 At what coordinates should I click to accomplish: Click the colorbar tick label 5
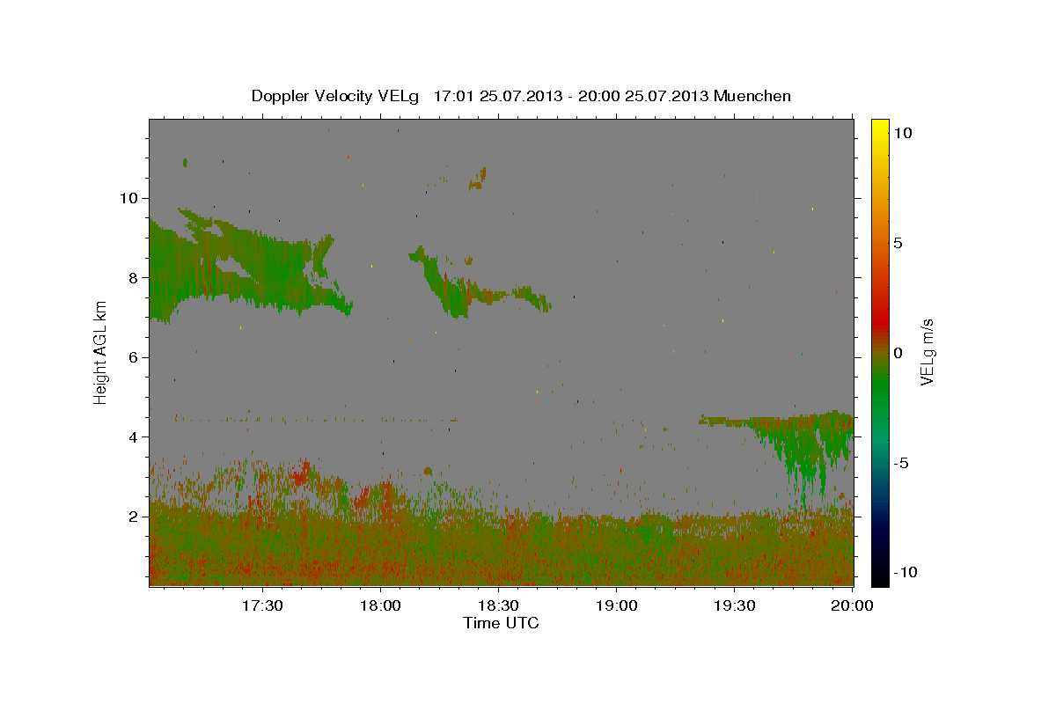point(898,243)
